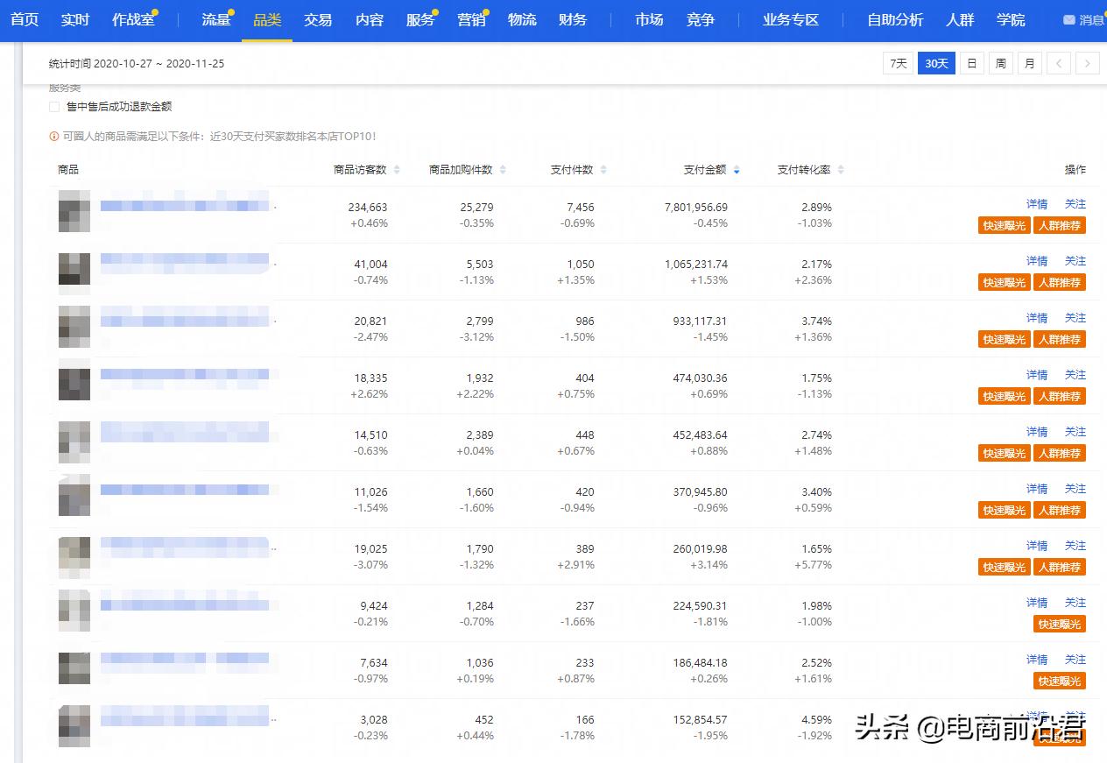Enable the 售中售后成功退款金额 checkbox

(x=53, y=106)
